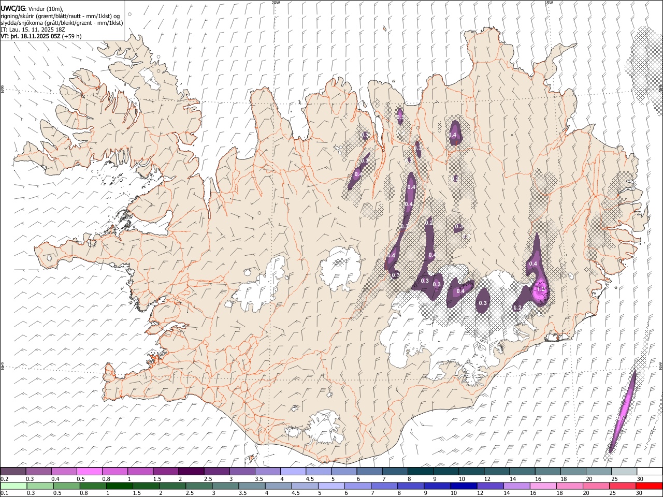Click the 20W longitude label at top
The width and height of the screenshot is (663, 497).
tap(276, 3)
